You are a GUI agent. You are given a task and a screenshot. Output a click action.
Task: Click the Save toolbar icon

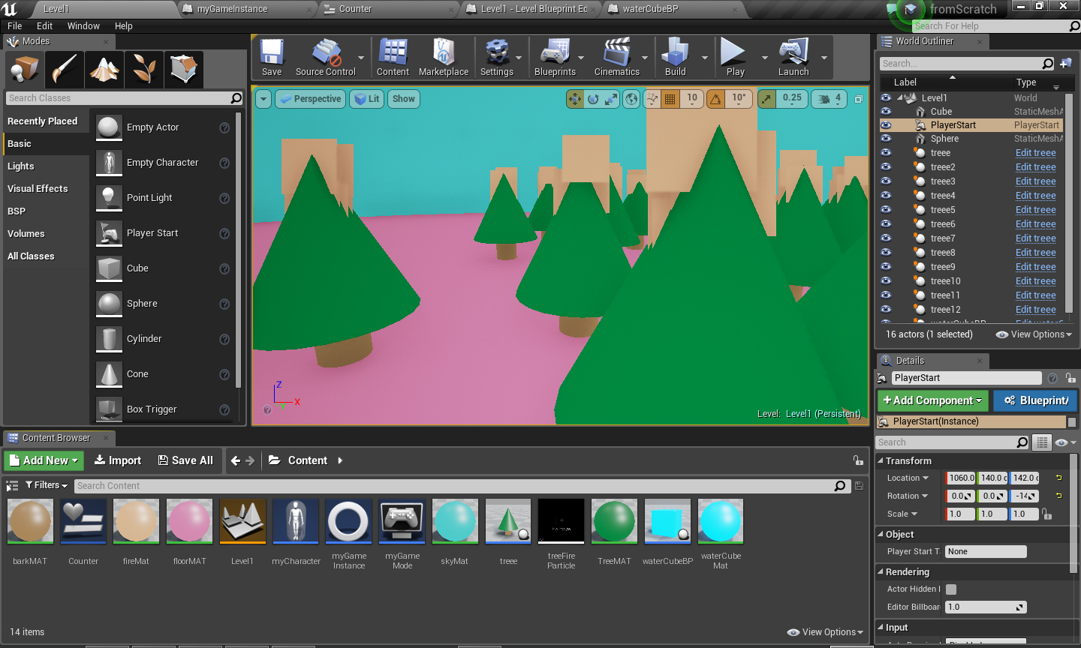coord(272,57)
